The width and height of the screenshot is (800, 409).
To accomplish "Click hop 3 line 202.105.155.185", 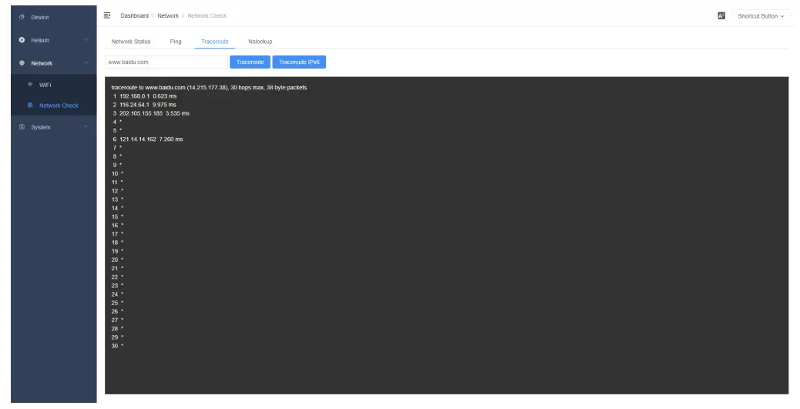I will pyautogui.click(x=151, y=113).
